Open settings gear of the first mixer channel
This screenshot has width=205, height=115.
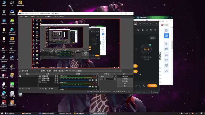pyautogui.click(x=96, y=80)
